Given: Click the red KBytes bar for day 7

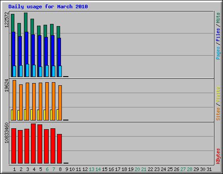Looking at the screenshot, I should 53,146.
